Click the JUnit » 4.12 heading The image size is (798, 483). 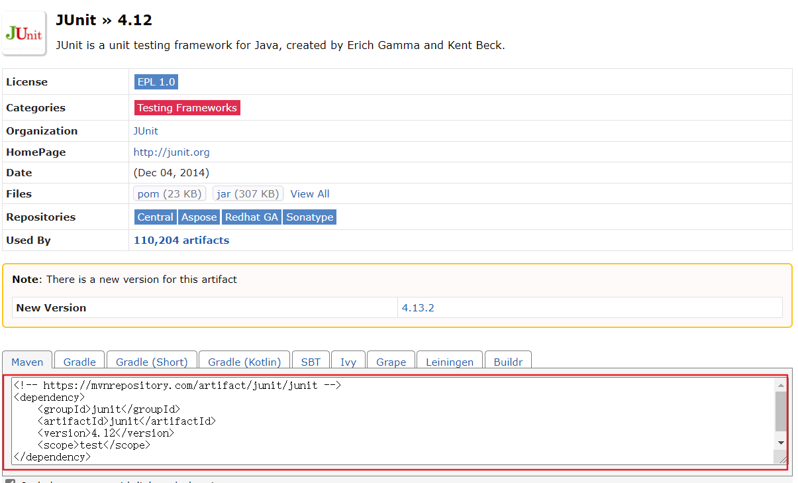coord(104,20)
